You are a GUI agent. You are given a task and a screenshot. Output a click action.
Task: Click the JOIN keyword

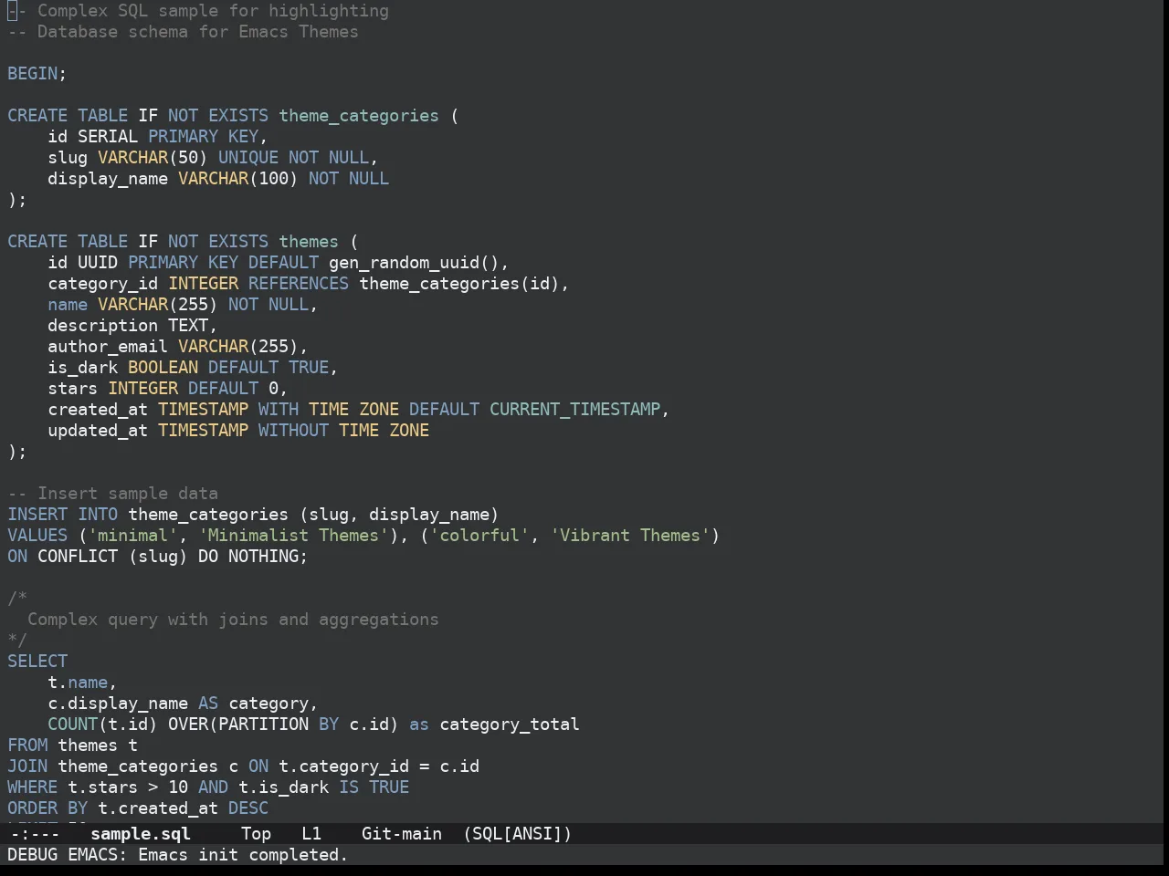click(27, 766)
